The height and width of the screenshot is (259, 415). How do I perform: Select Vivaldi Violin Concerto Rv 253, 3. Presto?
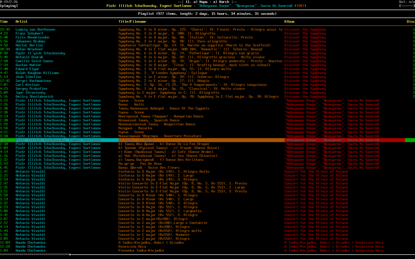(x=207, y=191)
